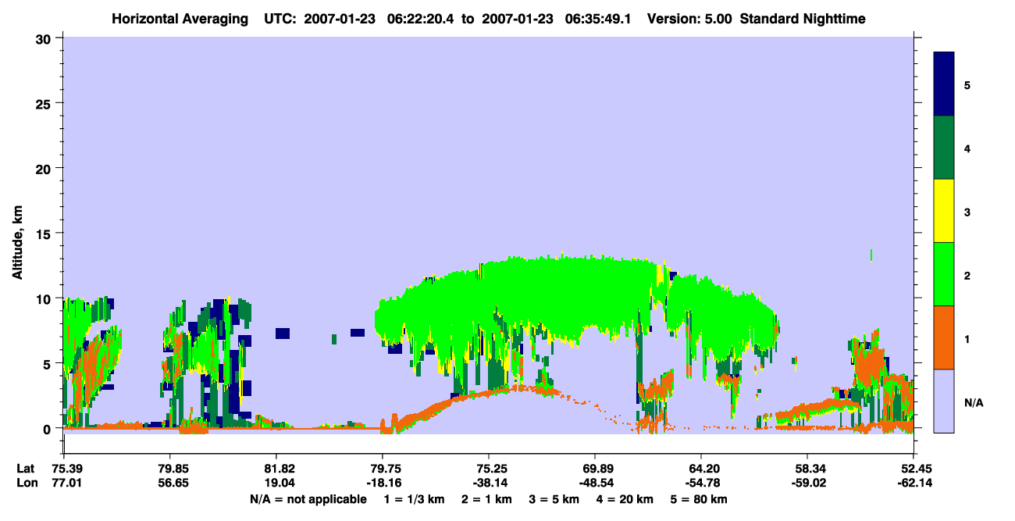1015x521 pixels.
Task: Select the lavender N/A colorbar segment
Action: click(x=944, y=401)
